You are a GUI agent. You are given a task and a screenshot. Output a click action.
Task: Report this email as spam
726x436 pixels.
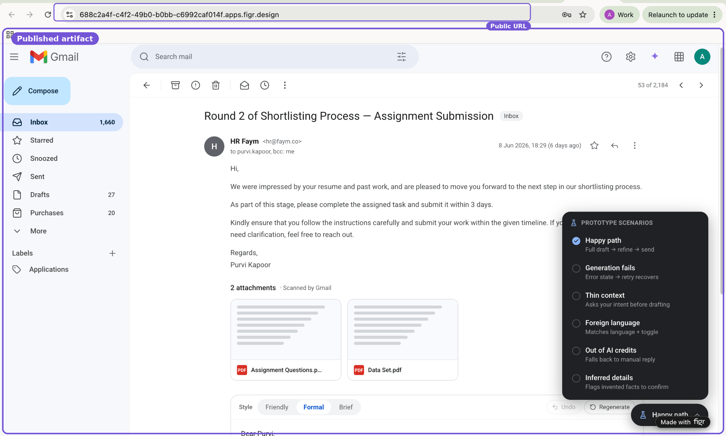pyautogui.click(x=196, y=85)
